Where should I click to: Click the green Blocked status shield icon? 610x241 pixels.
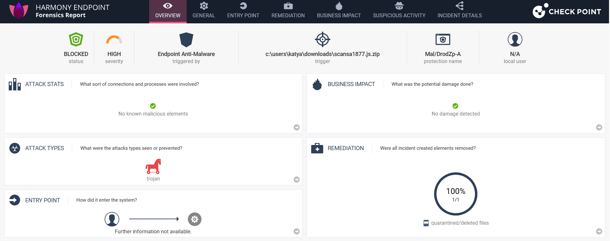pos(76,39)
